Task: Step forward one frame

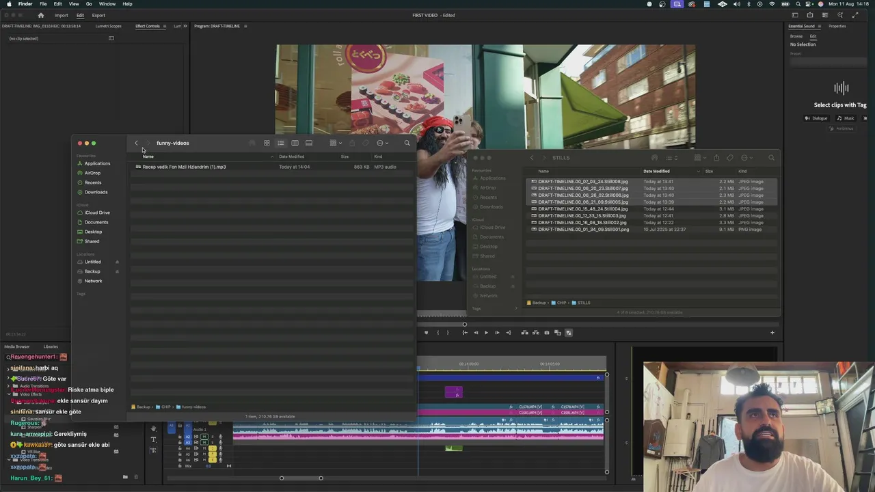Action: pos(497,333)
